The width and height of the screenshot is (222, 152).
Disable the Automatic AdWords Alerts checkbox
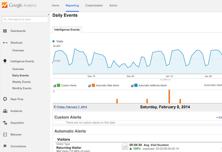[x=132, y=86]
